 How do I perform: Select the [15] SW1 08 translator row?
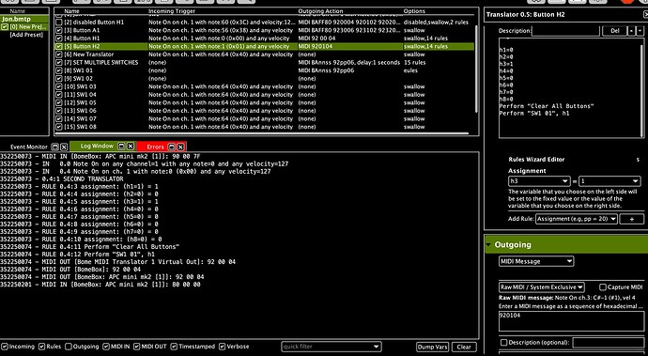(x=265, y=127)
